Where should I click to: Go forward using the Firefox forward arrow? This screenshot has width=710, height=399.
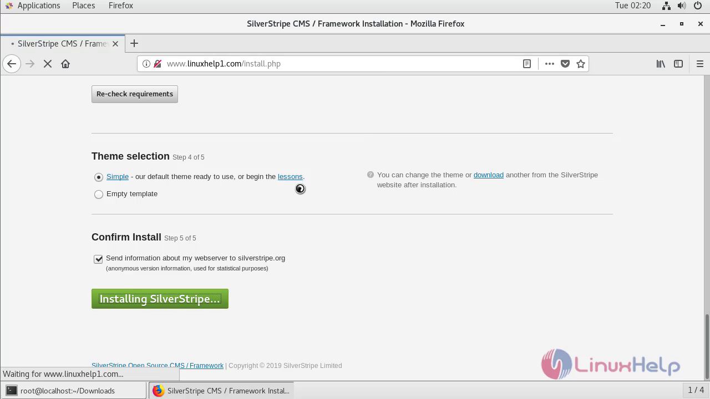(30, 64)
